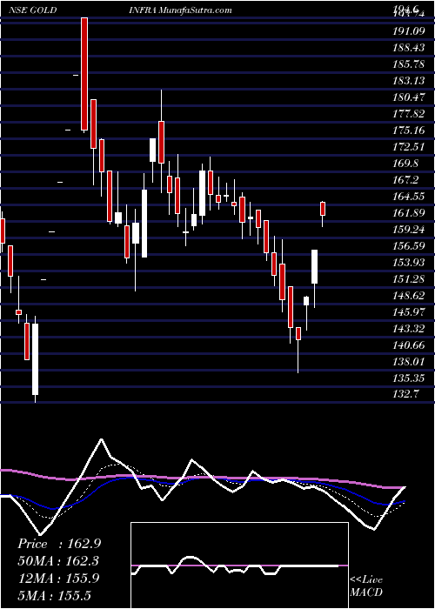Click the 145.97 price label
The height and width of the screenshot is (609, 435).
click(x=408, y=312)
